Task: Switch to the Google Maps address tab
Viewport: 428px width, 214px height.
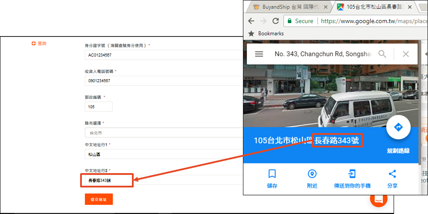Action: tap(372, 7)
